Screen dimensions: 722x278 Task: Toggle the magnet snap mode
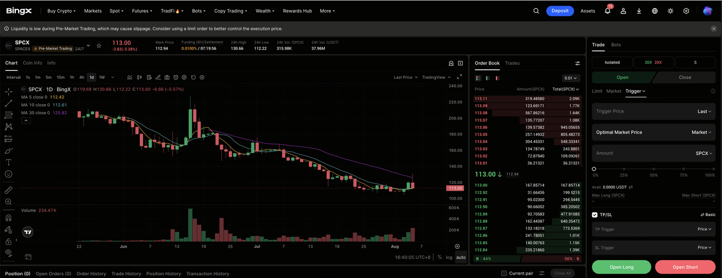click(x=8, y=217)
